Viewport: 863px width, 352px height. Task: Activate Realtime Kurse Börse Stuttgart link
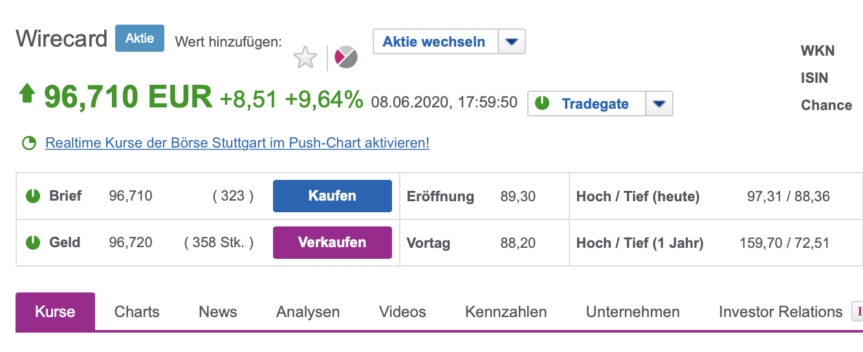(x=237, y=143)
